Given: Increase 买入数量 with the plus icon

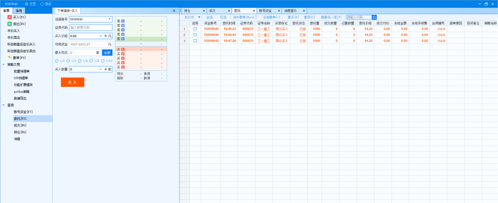Looking at the screenshot, I should [x=106, y=69].
